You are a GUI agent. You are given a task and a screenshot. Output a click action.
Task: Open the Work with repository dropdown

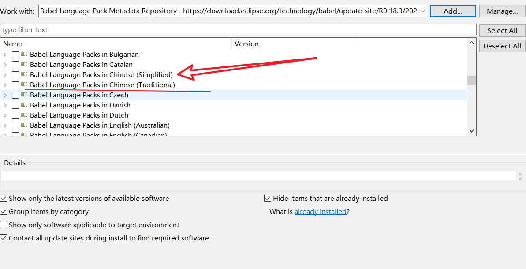pyautogui.click(x=423, y=11)
